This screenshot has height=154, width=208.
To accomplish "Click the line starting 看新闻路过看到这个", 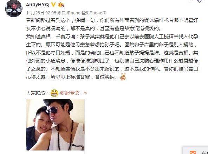I will coord(112,20).
